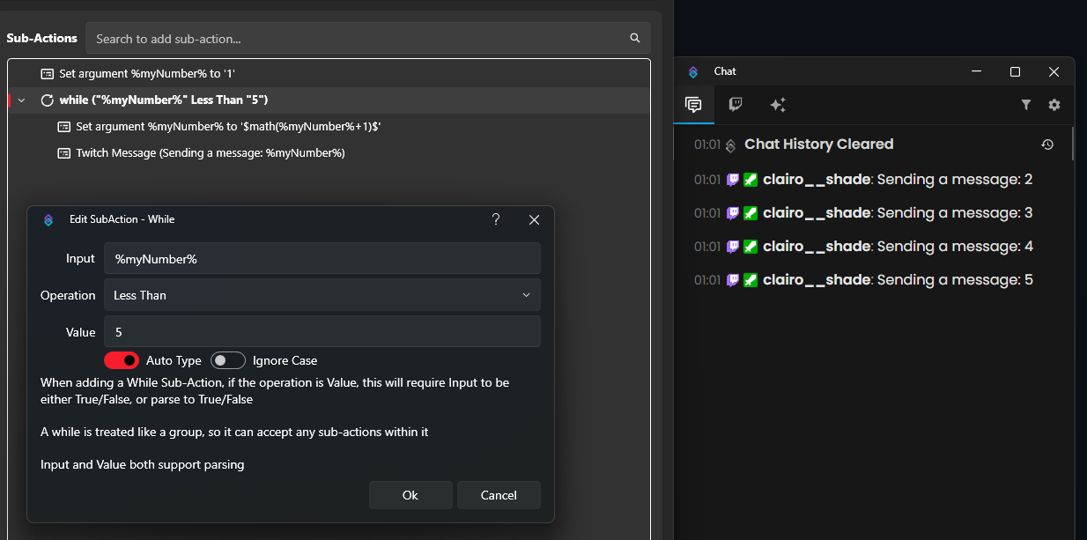Viewport: 1087px width, 540px height.
Task: Switch to the Twitch chat tab
Action: point(736,105)
